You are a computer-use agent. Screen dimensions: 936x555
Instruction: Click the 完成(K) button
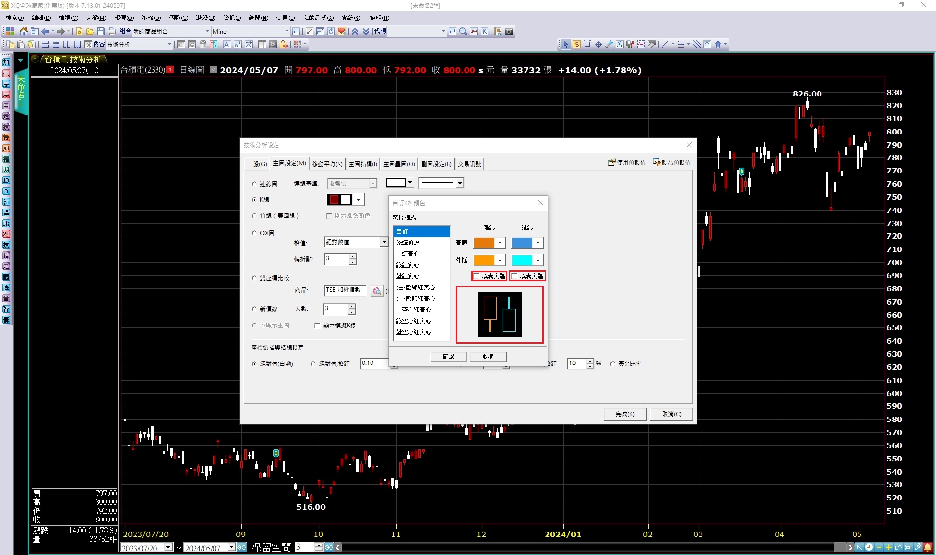pos(624,414)
